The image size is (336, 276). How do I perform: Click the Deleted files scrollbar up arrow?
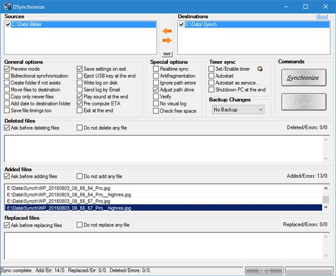(x=326, y=140)
